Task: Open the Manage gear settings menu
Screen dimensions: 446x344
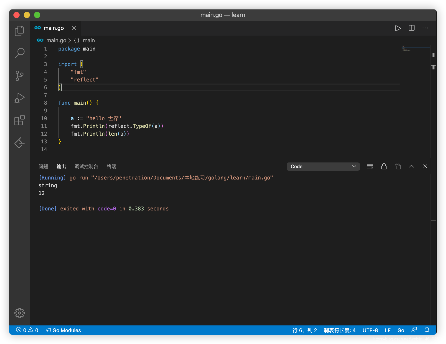Action: pyautogui.click(x=20, y=313)
